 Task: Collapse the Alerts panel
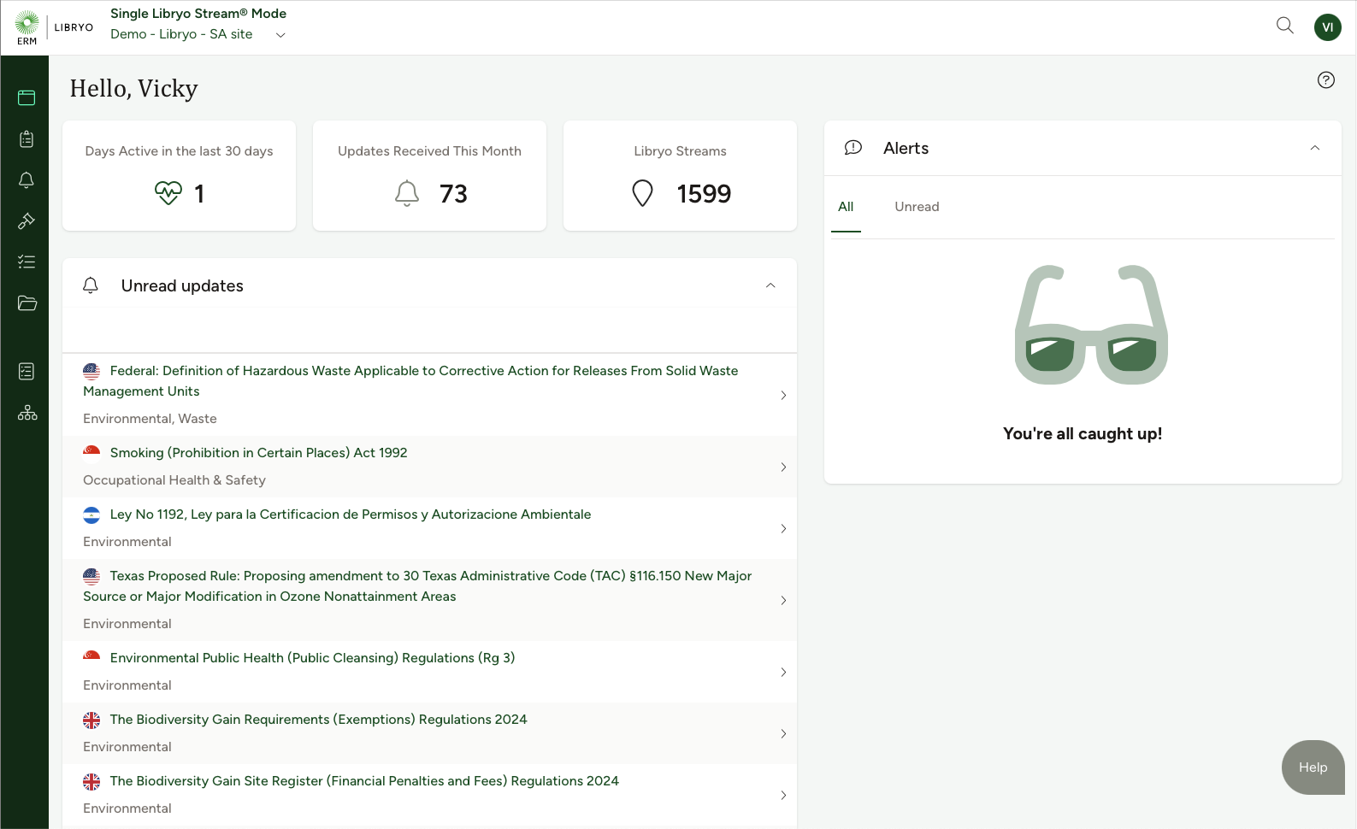pos(1314,148)
